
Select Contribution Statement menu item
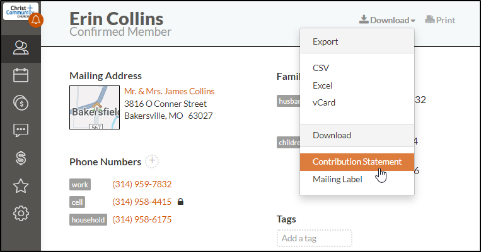click(x=357, y=162)
